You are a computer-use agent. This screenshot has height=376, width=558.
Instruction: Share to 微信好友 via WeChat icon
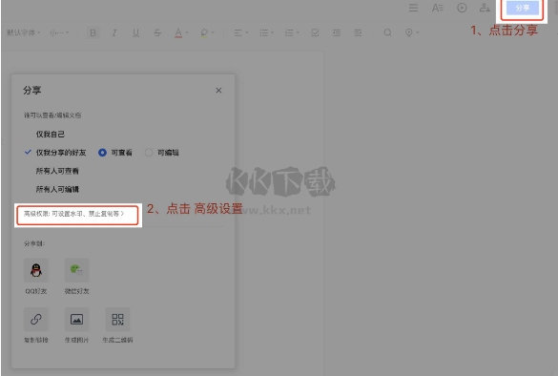(76, 270)
